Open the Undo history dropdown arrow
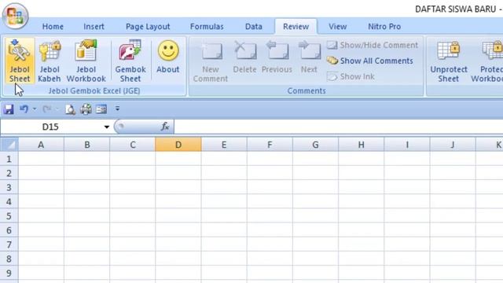The width and height of the screenshot is (503, 283). [35, 109]
